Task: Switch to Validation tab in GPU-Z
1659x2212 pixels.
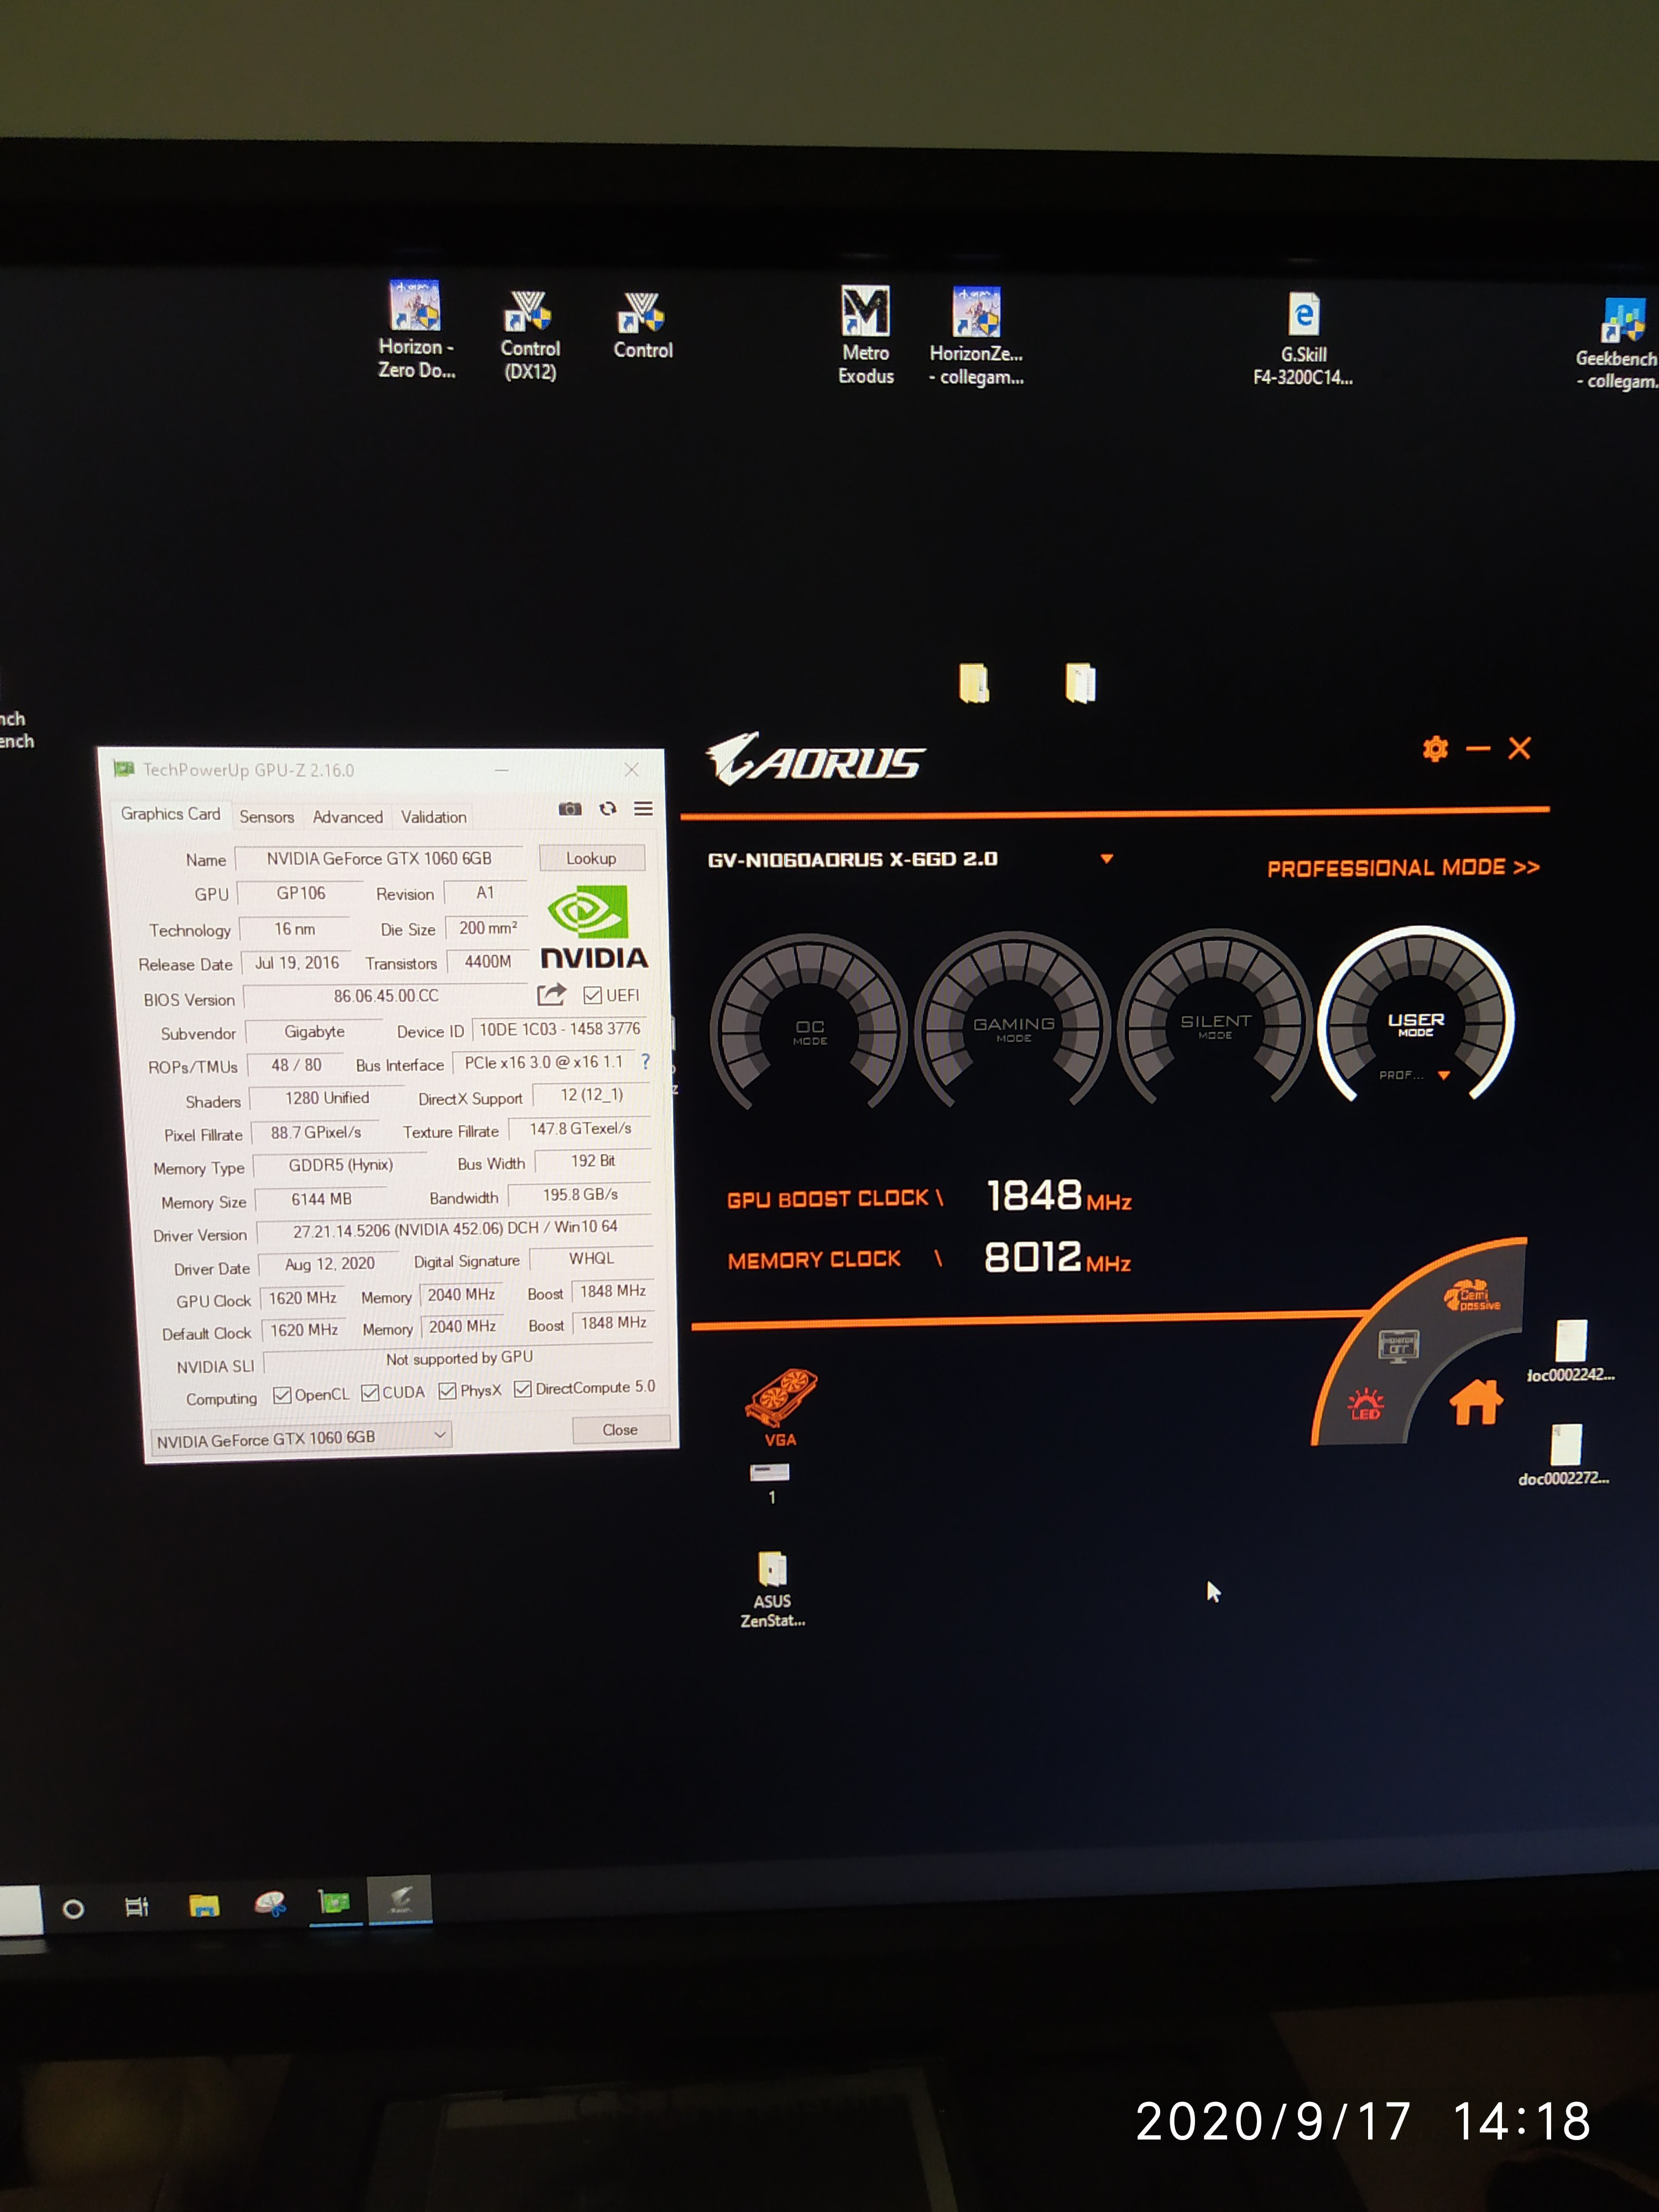Action: click(x=433, y=817)
